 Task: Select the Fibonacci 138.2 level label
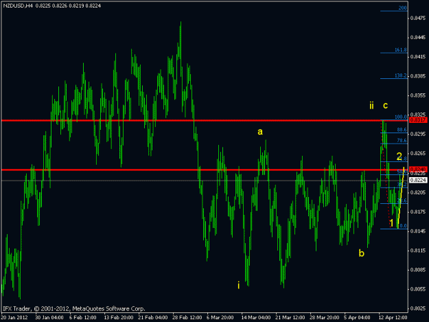click(x=401, y=76)
